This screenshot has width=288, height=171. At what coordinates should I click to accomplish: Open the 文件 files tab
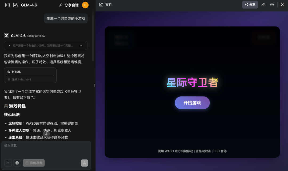(x=106, y=5)
